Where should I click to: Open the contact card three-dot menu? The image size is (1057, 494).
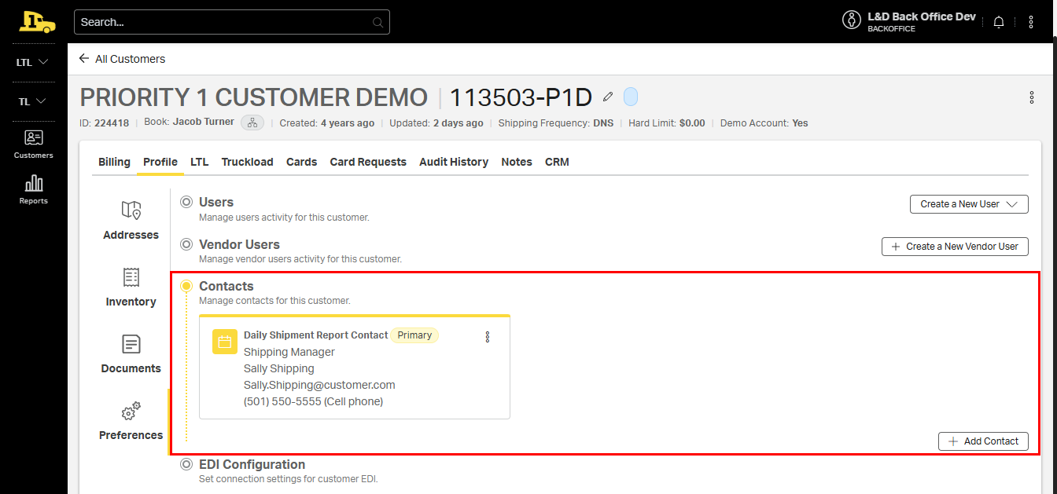point(488,337)
